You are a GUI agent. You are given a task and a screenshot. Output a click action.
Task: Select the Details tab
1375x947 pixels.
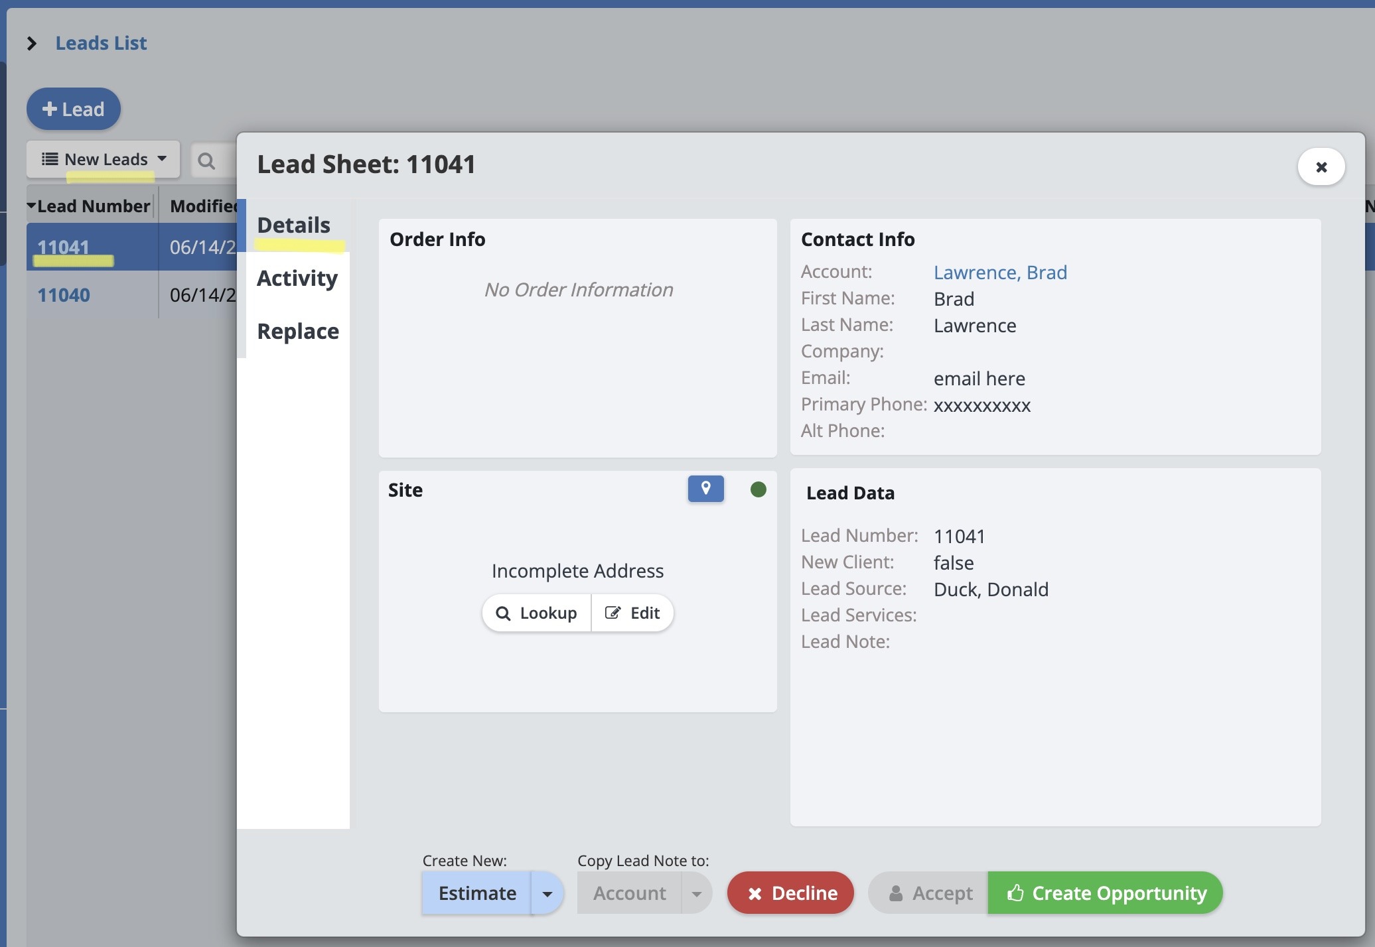click(x=293, y=225)
